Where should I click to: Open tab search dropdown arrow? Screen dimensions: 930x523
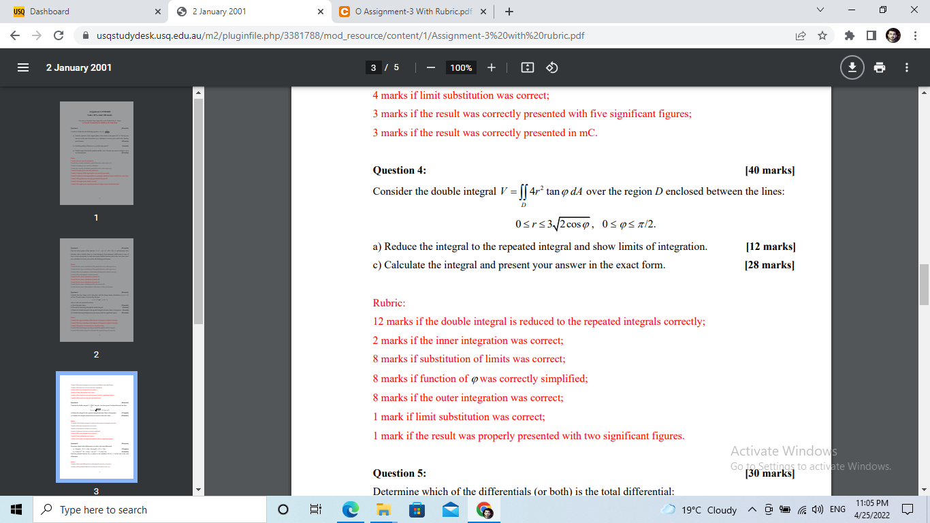click(x=820, y=10)
